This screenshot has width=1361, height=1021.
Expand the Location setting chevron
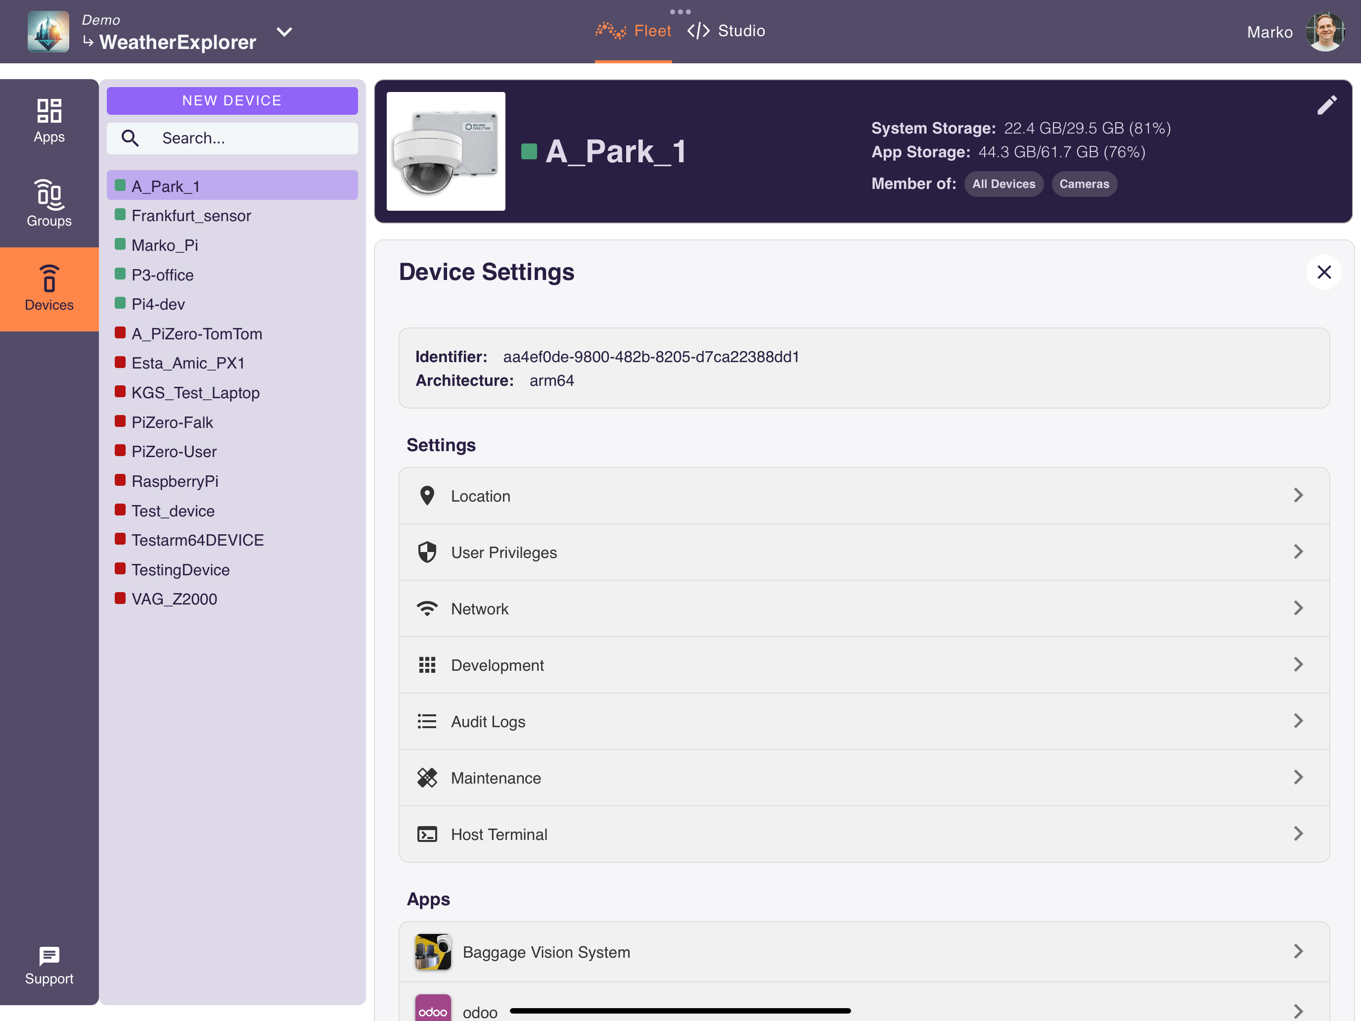click(1298, 496)
